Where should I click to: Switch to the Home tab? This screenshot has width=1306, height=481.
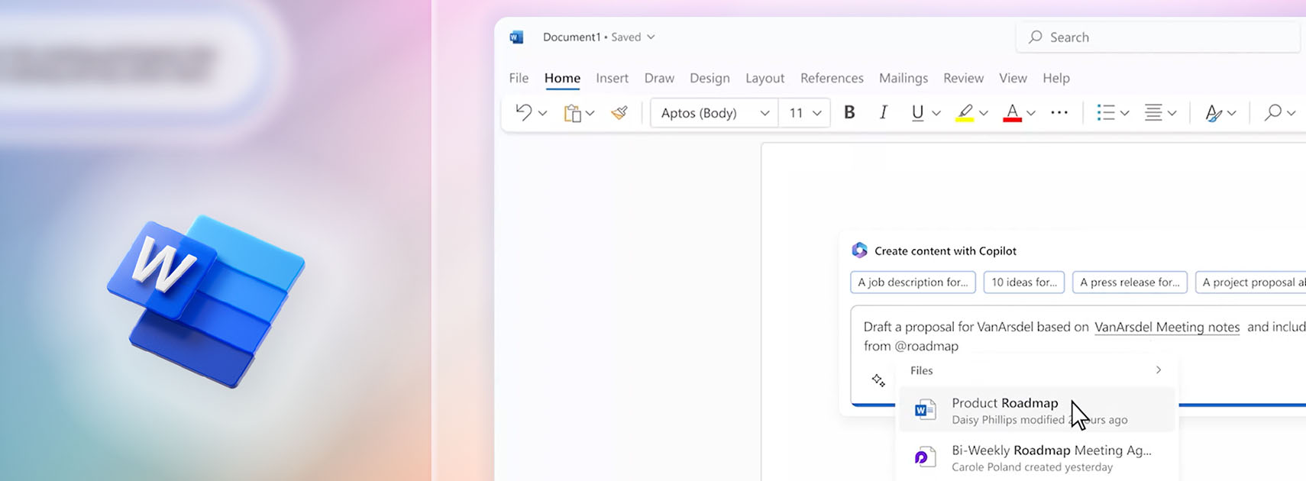click(x=562, y=78)
